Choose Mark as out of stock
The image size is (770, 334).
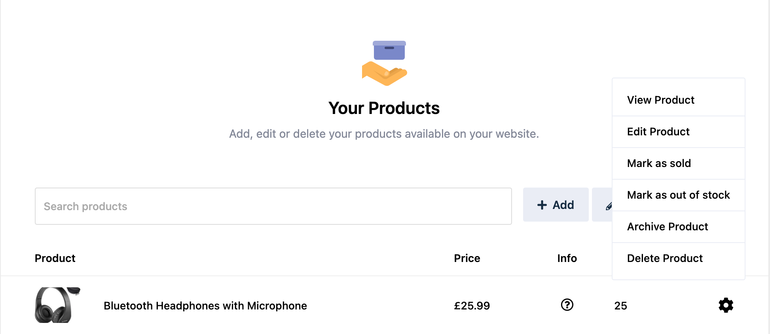678,195
